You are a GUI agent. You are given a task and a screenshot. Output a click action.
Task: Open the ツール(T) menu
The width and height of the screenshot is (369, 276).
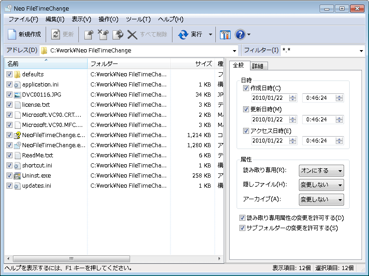point(138,19)
